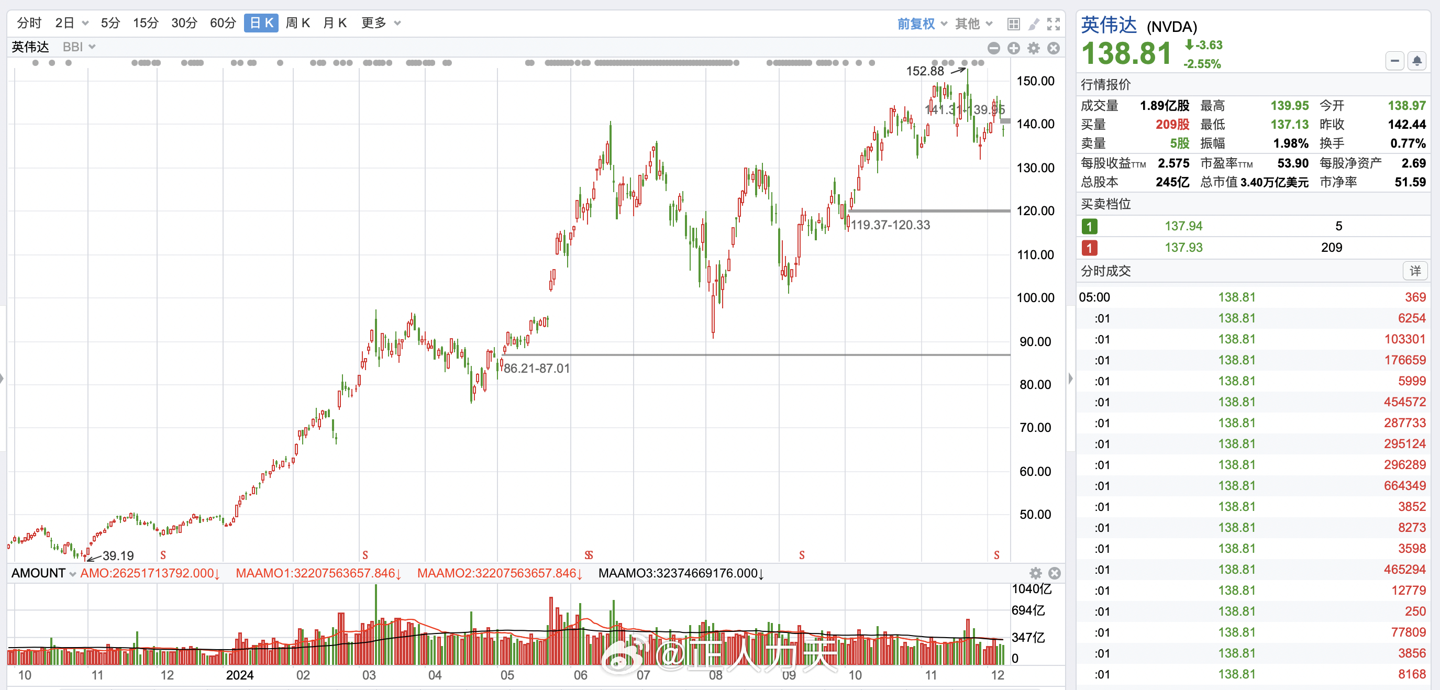Open the 其他 options dropdown
Screen dimensions: 1440x690
[x=973, y=24]
